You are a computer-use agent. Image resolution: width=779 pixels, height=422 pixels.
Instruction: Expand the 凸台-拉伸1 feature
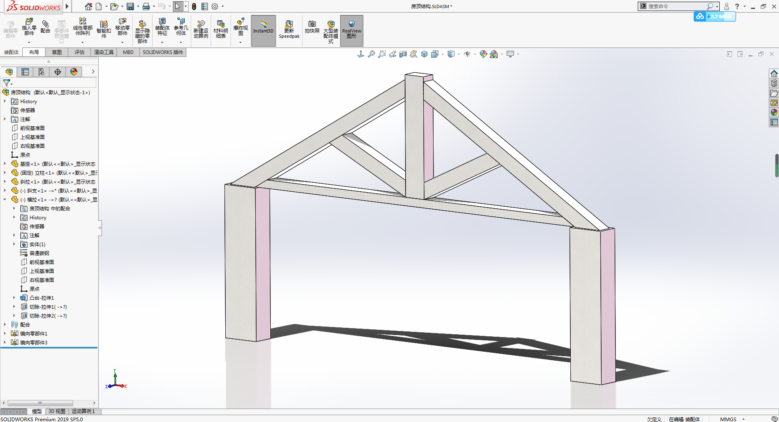coord(14,298)
